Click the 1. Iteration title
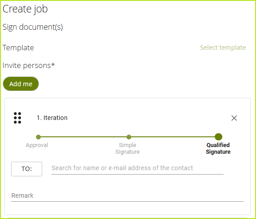Viewport: 256px width, 219px height. coord(52,118)
